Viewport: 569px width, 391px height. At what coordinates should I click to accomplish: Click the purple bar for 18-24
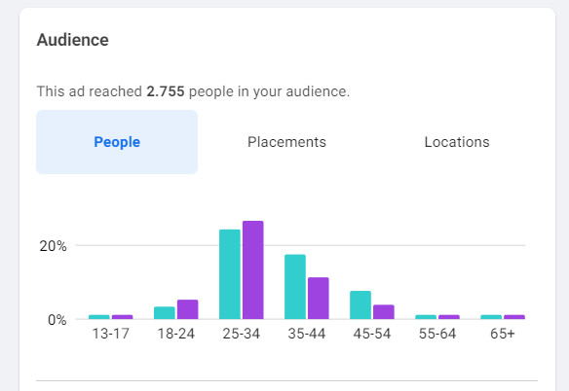[188, 309]
